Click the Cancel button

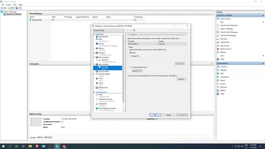[x=169, y=115]
